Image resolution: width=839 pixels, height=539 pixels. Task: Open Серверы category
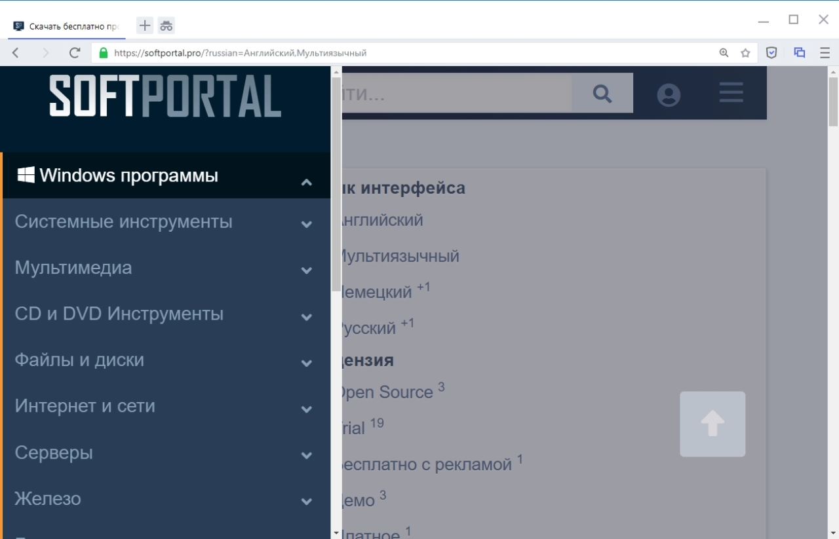(54, 453)
